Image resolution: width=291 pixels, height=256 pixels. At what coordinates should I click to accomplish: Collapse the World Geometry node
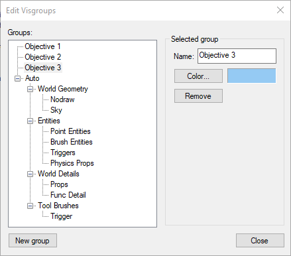30,89
